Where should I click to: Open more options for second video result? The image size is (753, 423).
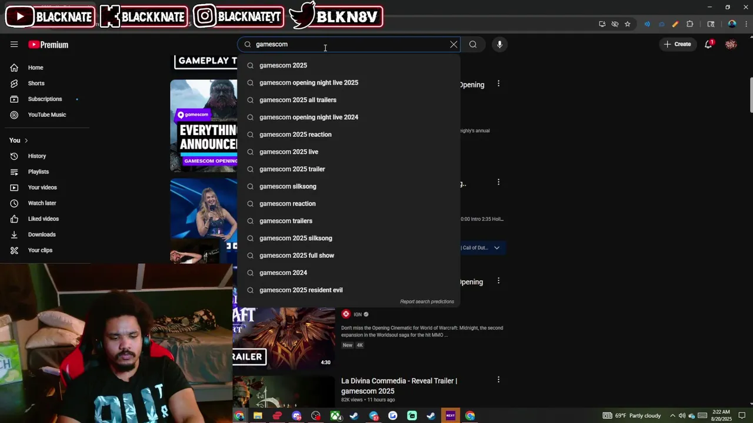[498, 182]
